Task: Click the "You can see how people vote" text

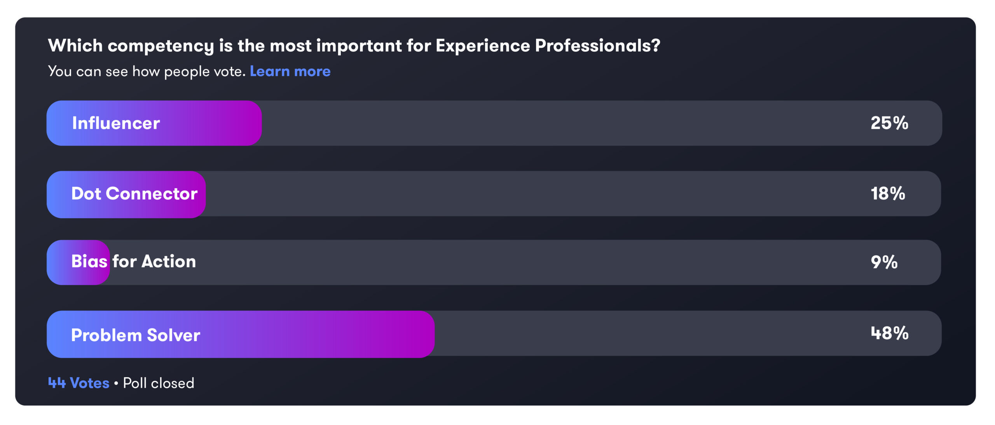Action: [147, 71]
